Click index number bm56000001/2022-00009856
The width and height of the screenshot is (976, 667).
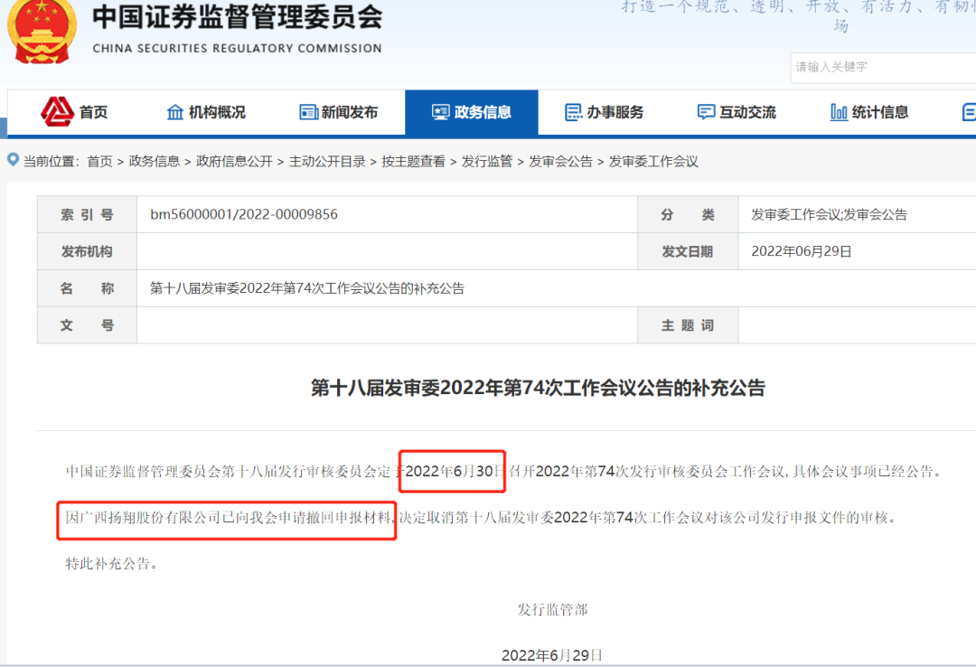[x=244, y=214]
